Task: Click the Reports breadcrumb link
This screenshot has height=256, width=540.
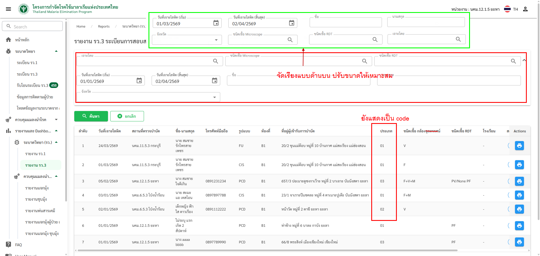Action: (x=104, y=26)
